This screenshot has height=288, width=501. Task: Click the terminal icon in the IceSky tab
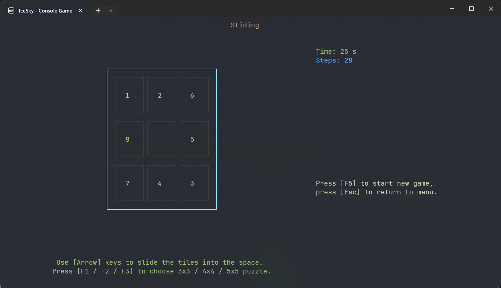[11, 10]
